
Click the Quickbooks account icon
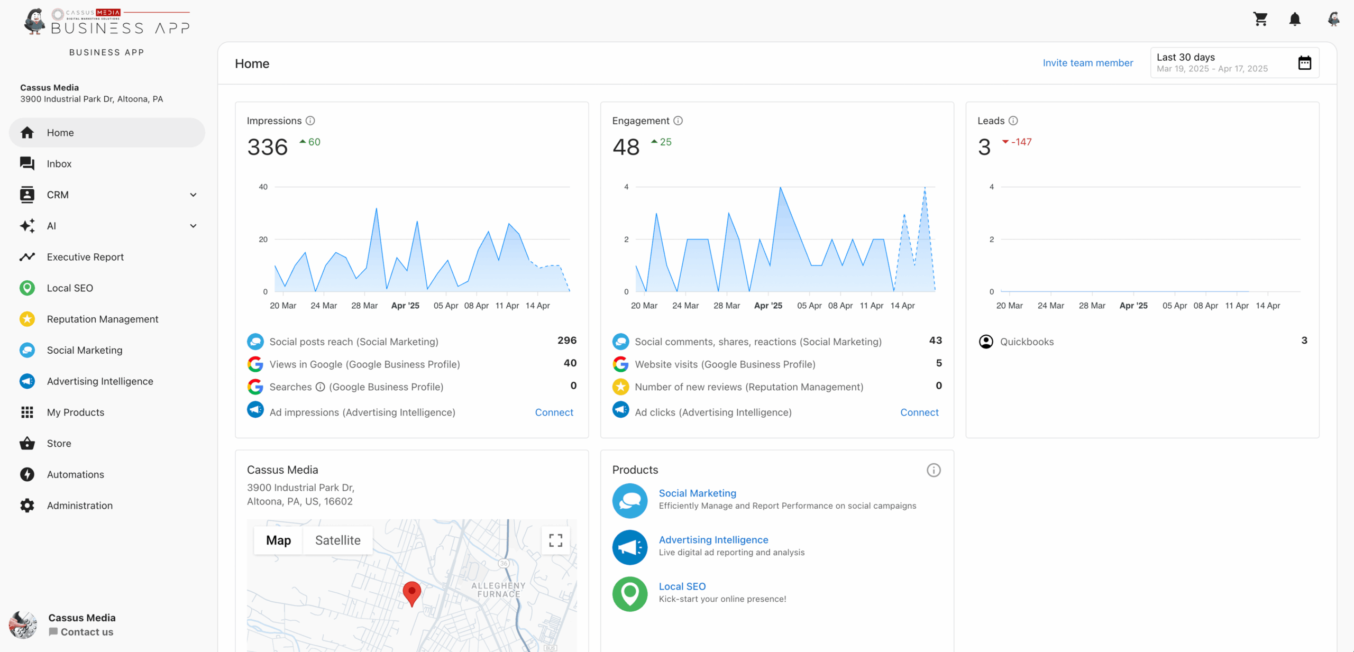pos(986,342)
